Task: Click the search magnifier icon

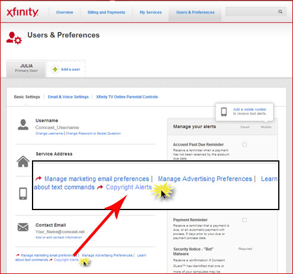Action: pos(280,12)
